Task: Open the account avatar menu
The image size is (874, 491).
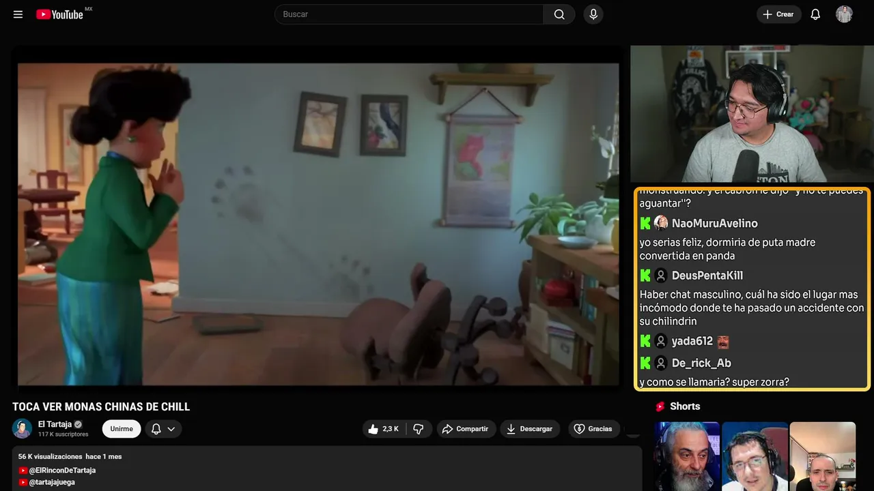Action: coord(844,14)
